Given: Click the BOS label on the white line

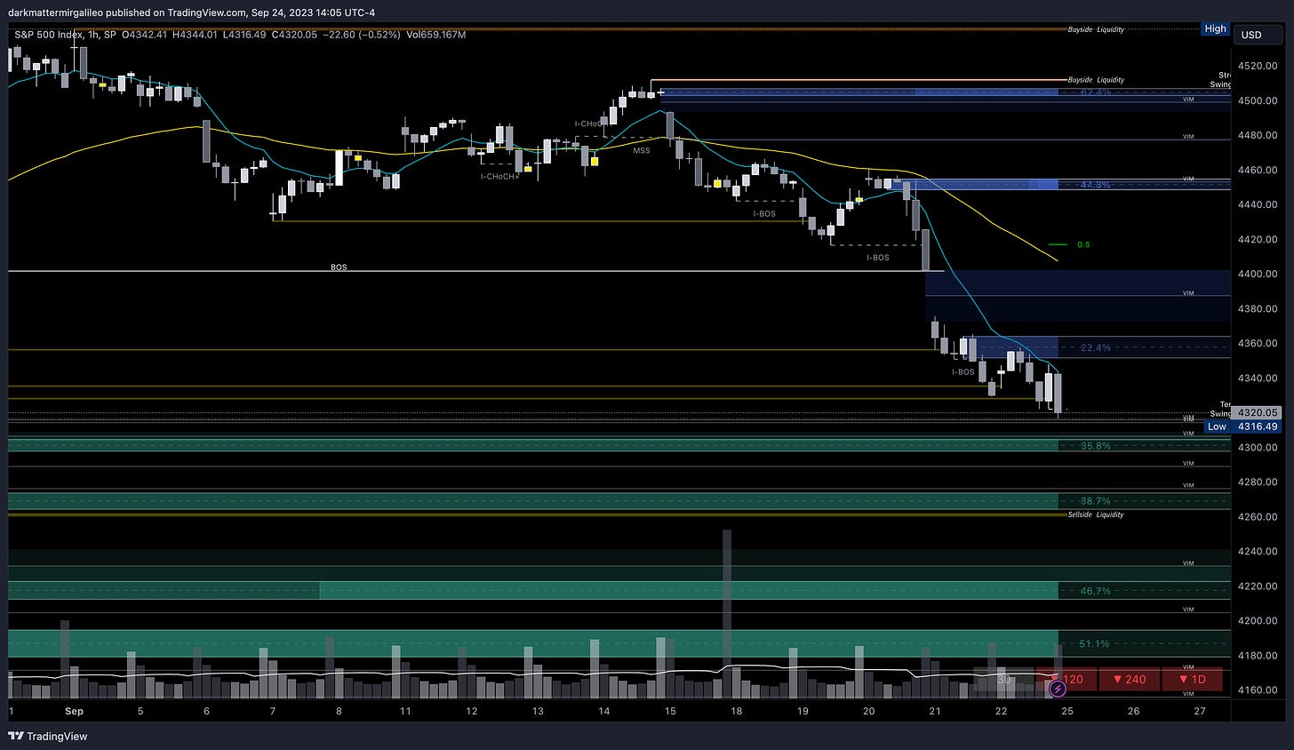Looking at the screenshot, I should tap(339, 267).
